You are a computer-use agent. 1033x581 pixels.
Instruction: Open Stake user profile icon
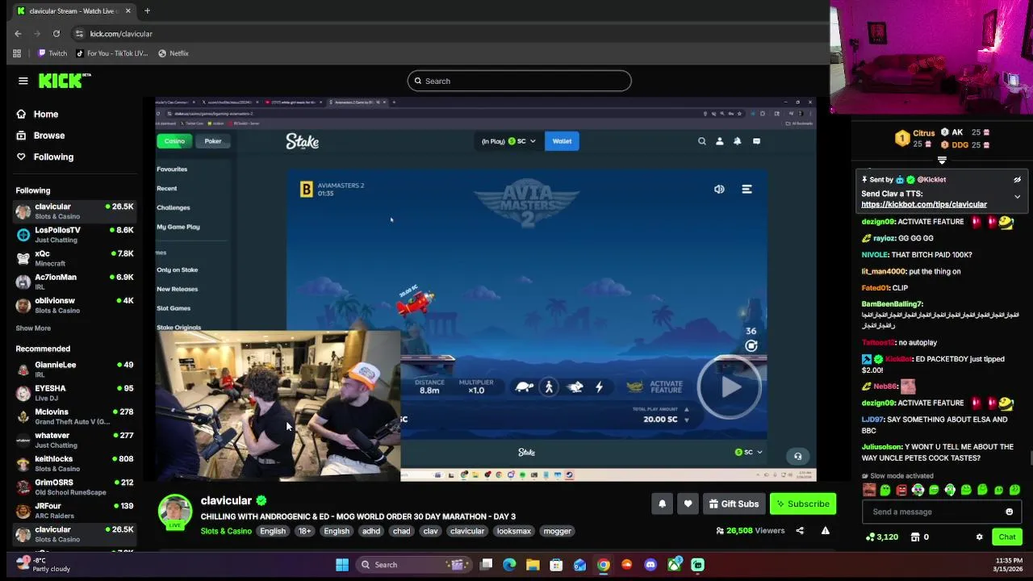pyautogui.click(x=720, y=141)
